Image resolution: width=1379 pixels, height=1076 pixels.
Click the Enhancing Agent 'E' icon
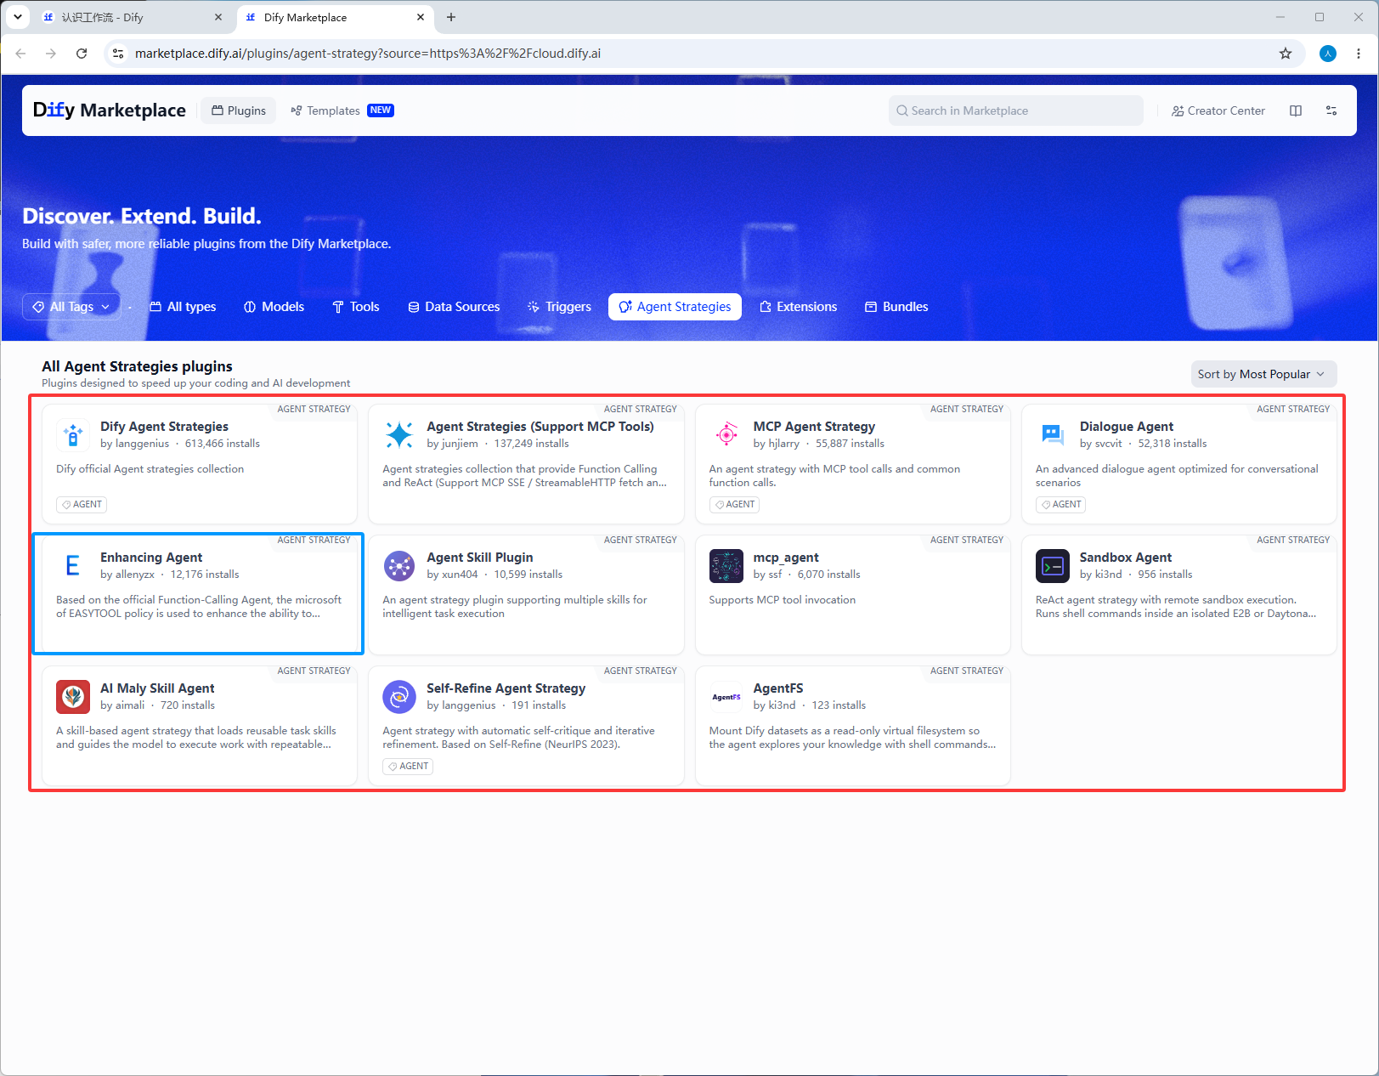tap(73, 566)
